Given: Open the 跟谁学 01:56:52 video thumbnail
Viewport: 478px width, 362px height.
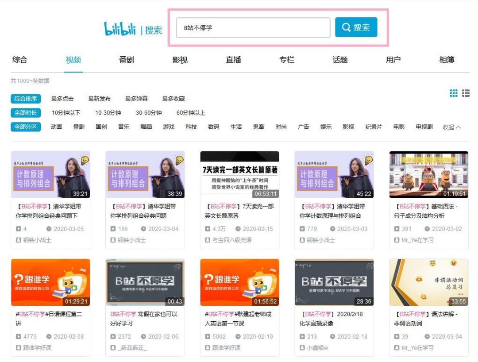Looking at the screenshot, I should tap(239, 282).
